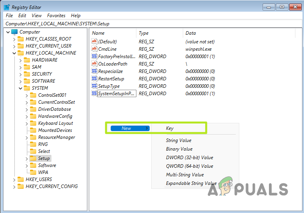Select the HKEY_CLASSES_ROOT folder icon
304x213 pixels.
(21, 39)
